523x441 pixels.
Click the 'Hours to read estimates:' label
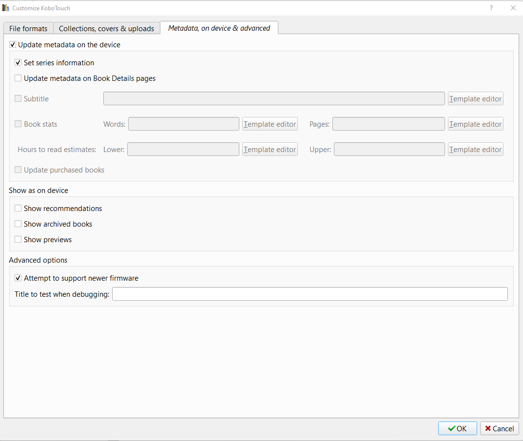[x=57, y=150]
